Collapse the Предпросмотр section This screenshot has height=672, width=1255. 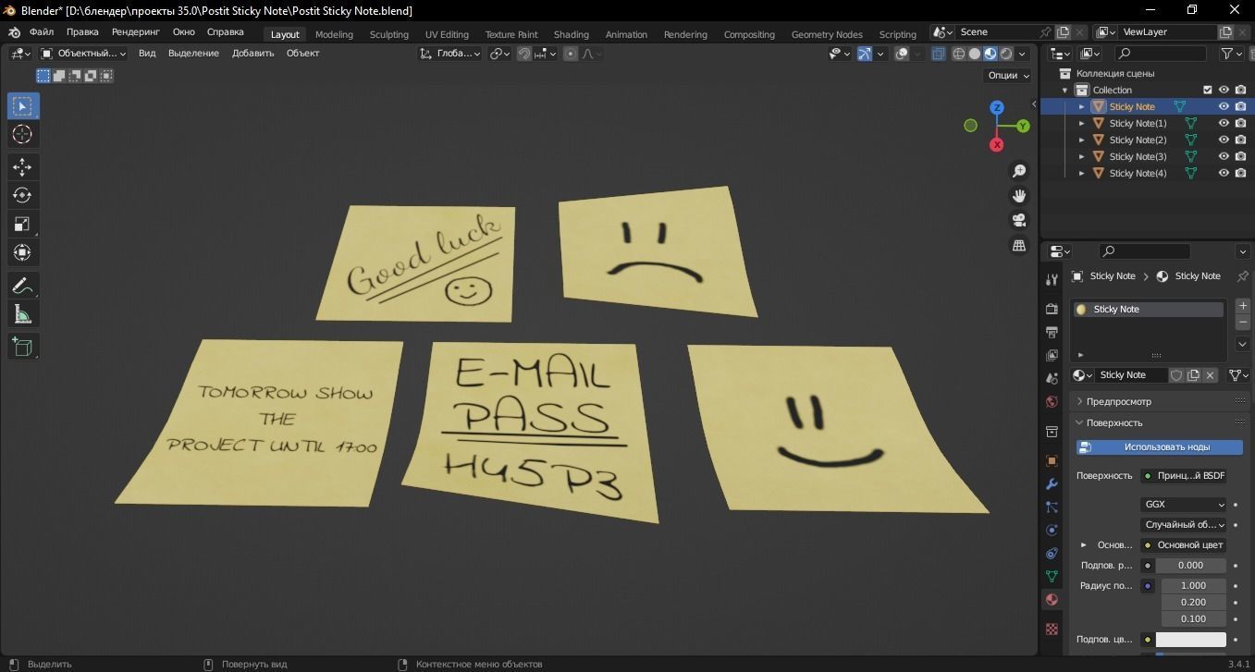[x=1119, y=400]
